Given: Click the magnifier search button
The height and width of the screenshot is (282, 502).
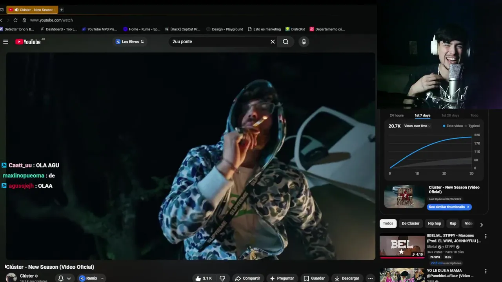Looking at the screenshot, I should point(286,42).
